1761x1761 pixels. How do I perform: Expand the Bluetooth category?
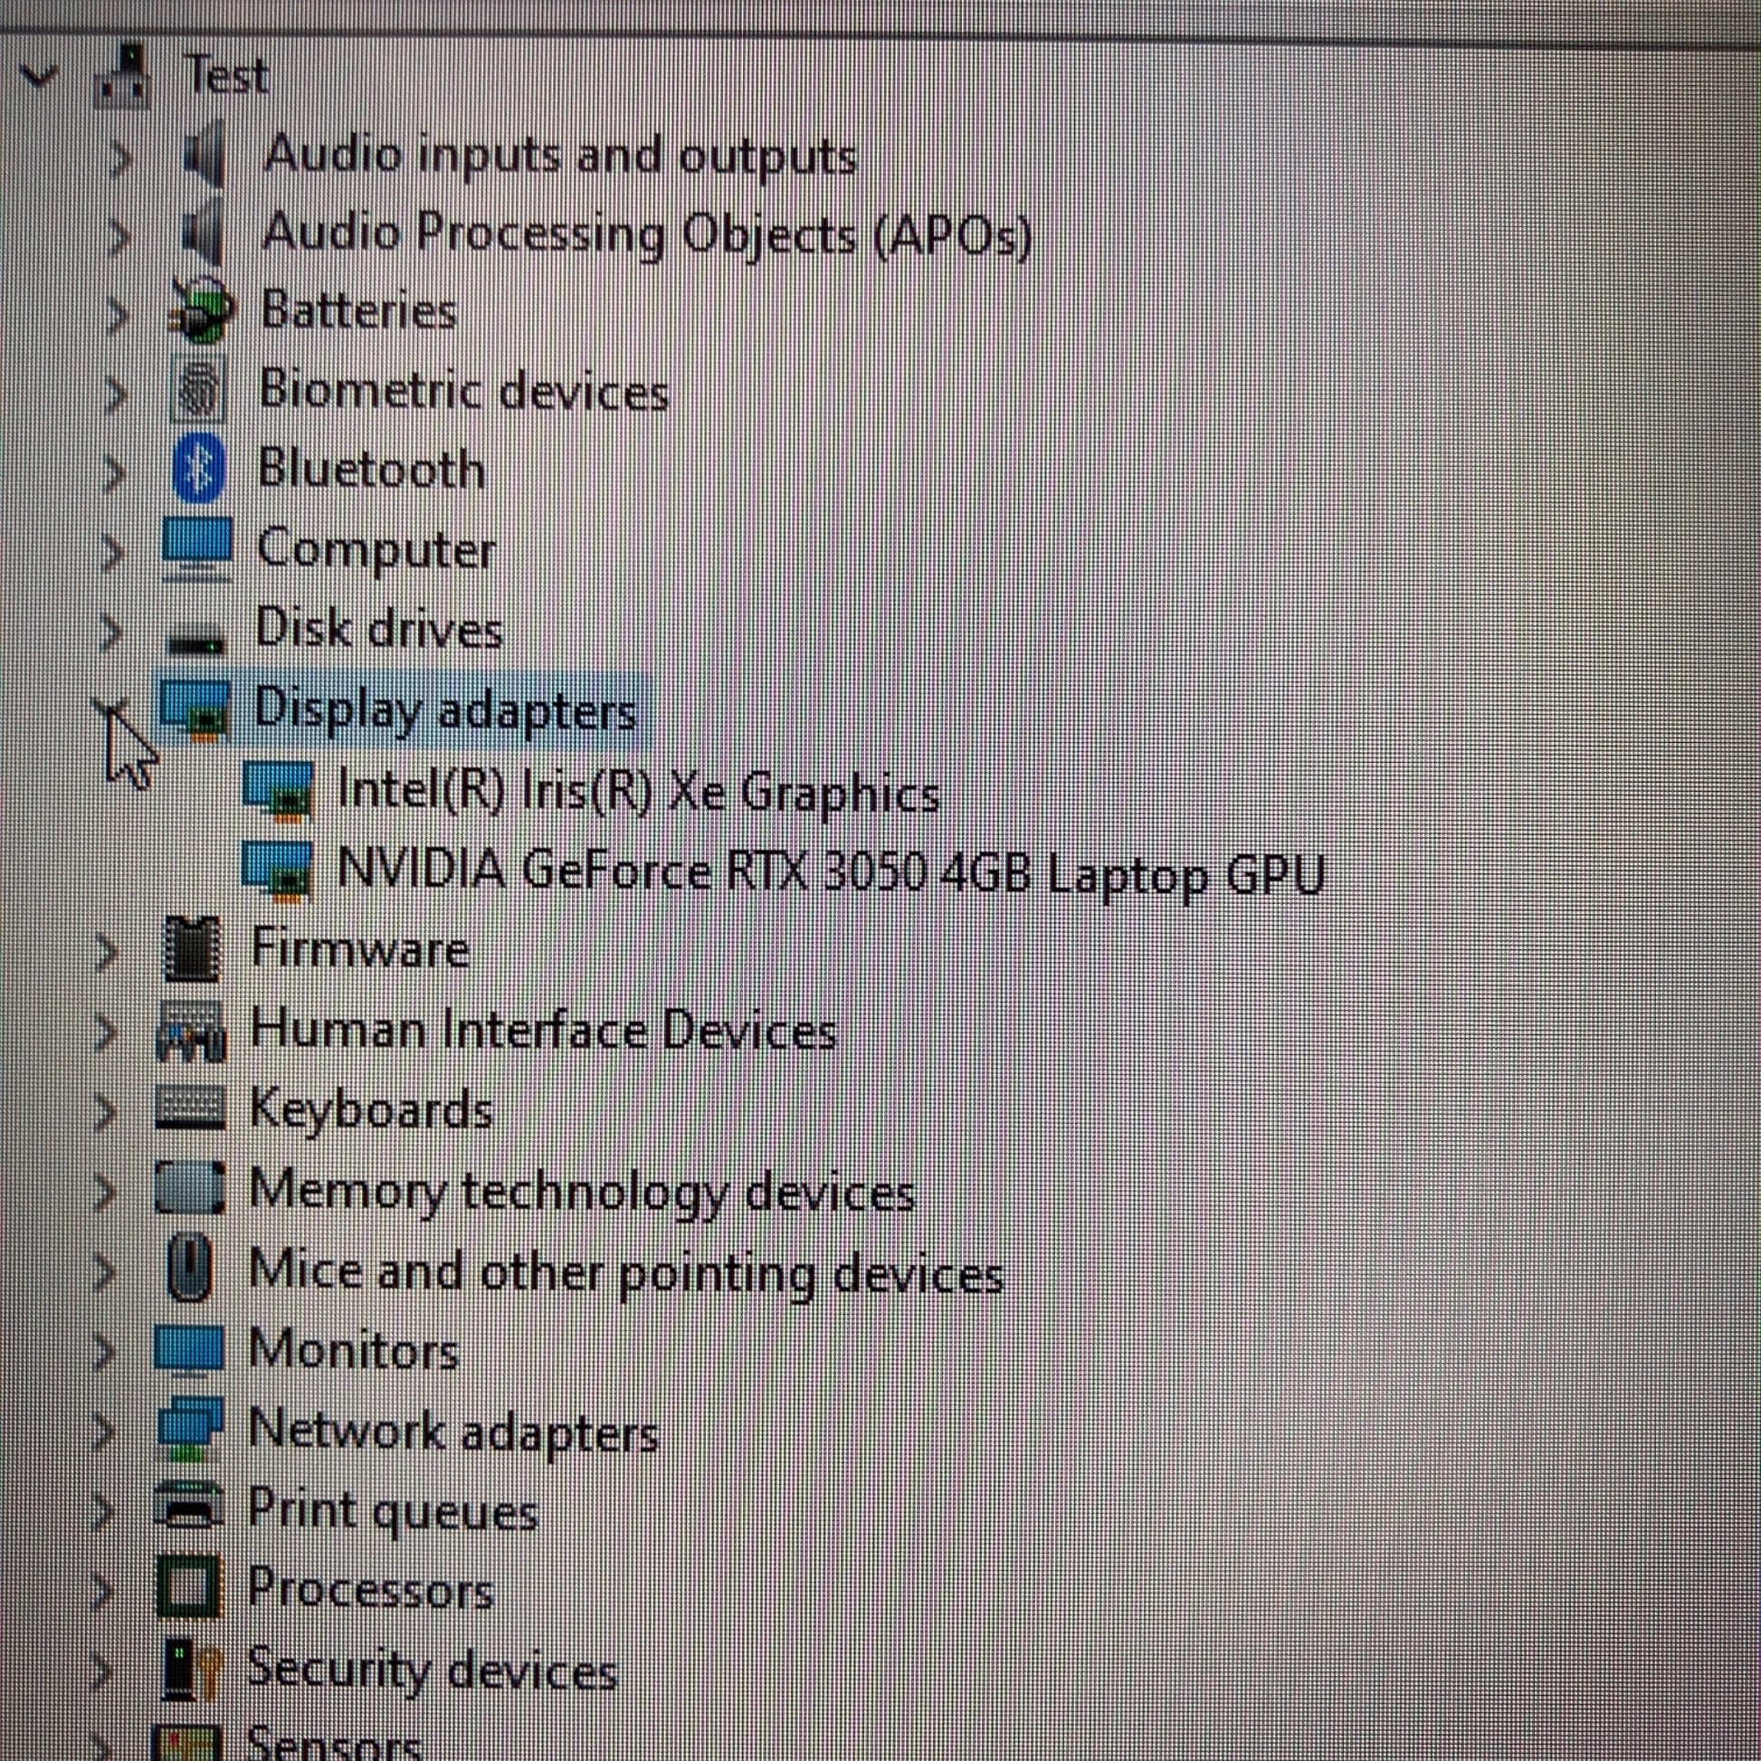114,473
